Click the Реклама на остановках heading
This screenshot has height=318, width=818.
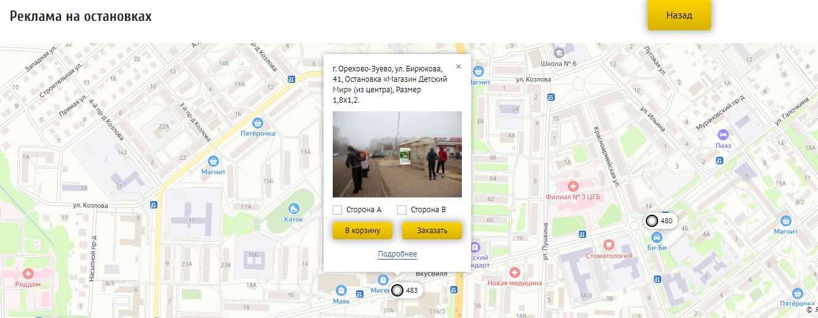(81, 17)
